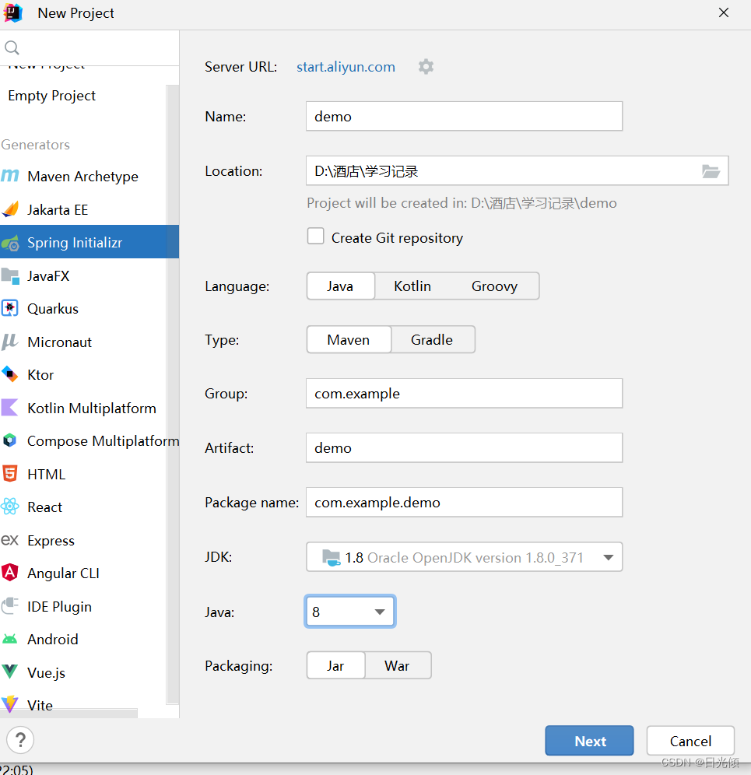Select Java as the language
Screen dimensions: 751x775
point(341,286)
